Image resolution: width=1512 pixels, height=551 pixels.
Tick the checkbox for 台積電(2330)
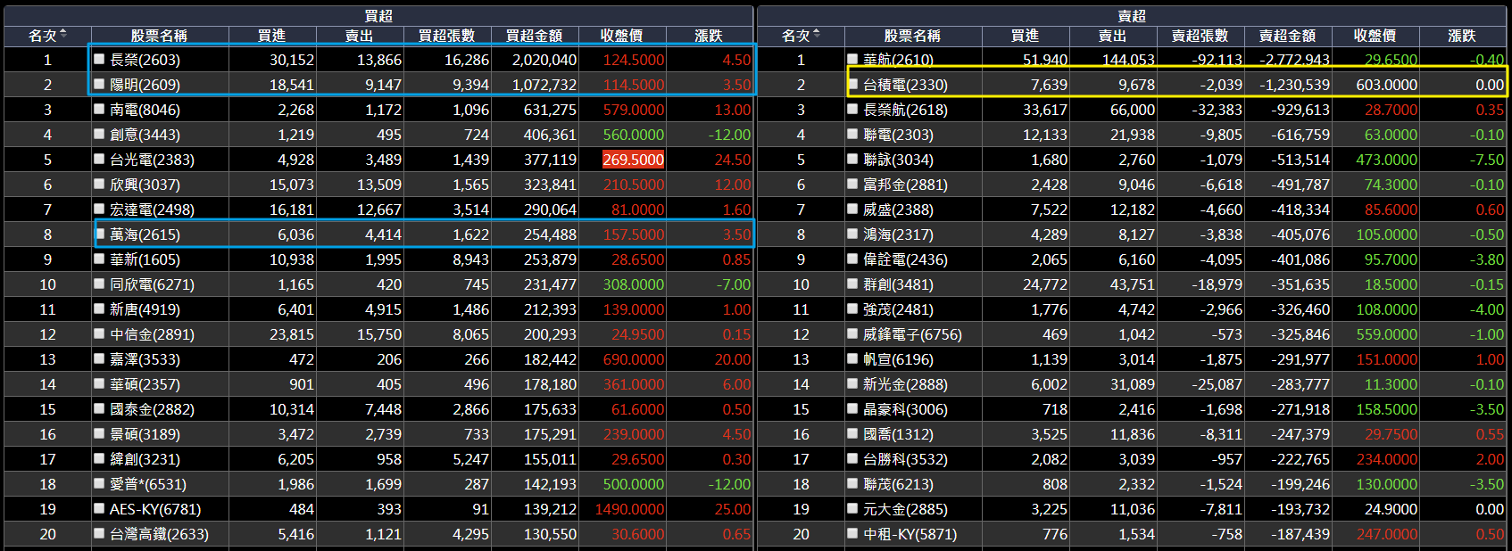tap(853, 85)
